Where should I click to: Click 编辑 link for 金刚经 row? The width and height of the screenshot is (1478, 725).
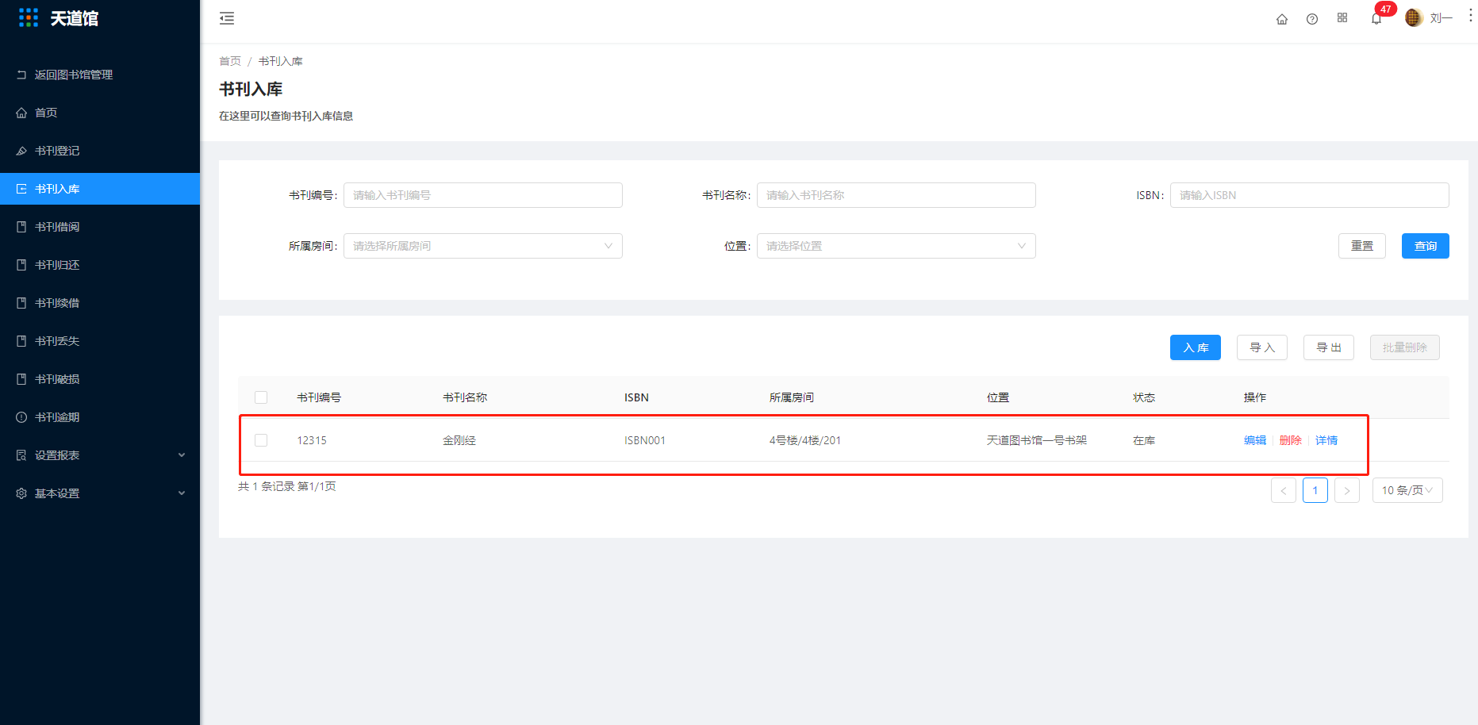(x=1255, y=440)
